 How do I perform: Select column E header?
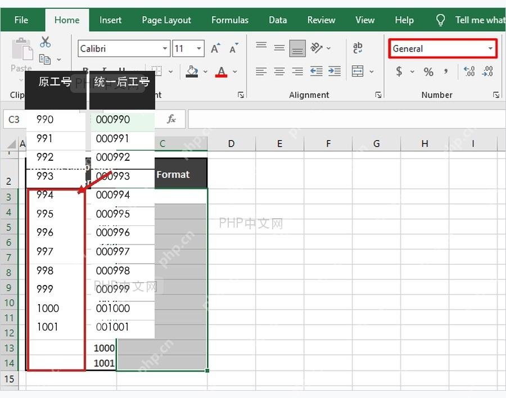click(x=279, y=144)
